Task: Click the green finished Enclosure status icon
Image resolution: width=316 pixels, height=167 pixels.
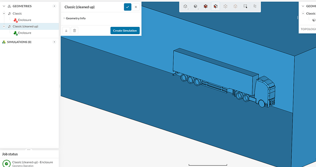Action: (16, 33)
